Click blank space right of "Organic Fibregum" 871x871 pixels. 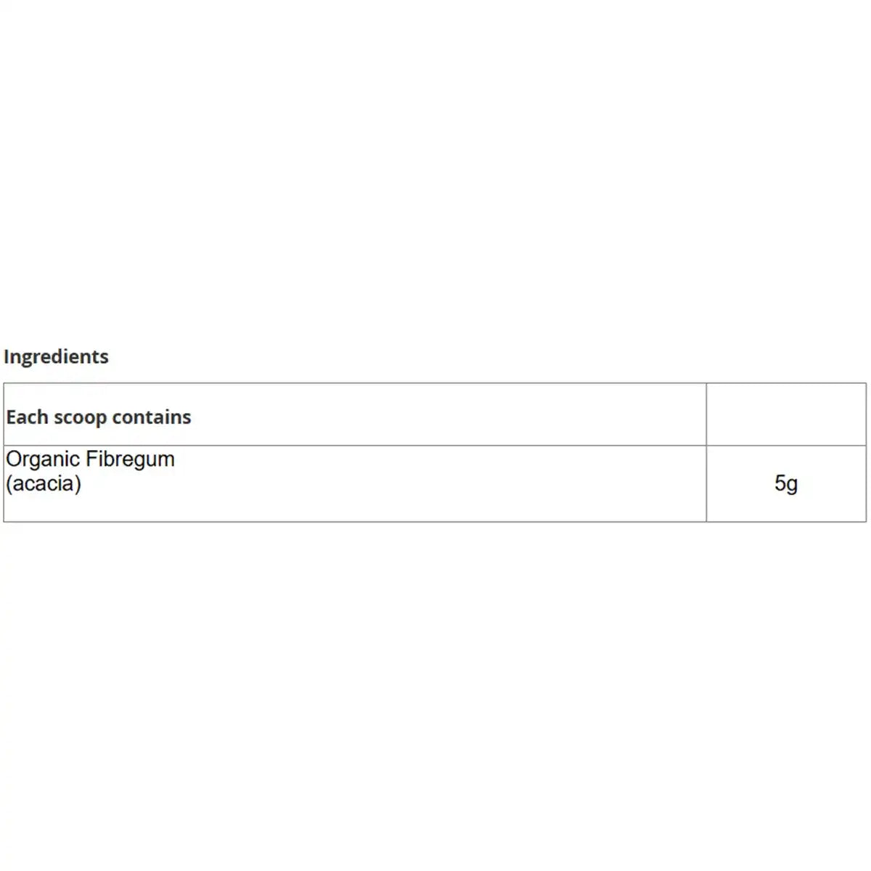(x=435, y=472)
